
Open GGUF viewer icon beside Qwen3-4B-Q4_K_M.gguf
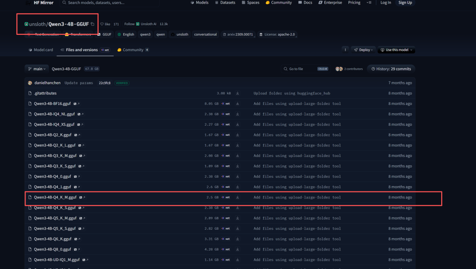[82, 198]
